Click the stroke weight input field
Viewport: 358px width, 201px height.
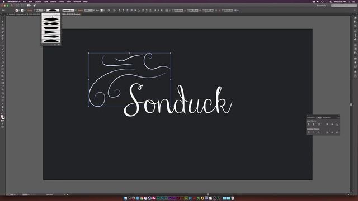click(39, 10)
